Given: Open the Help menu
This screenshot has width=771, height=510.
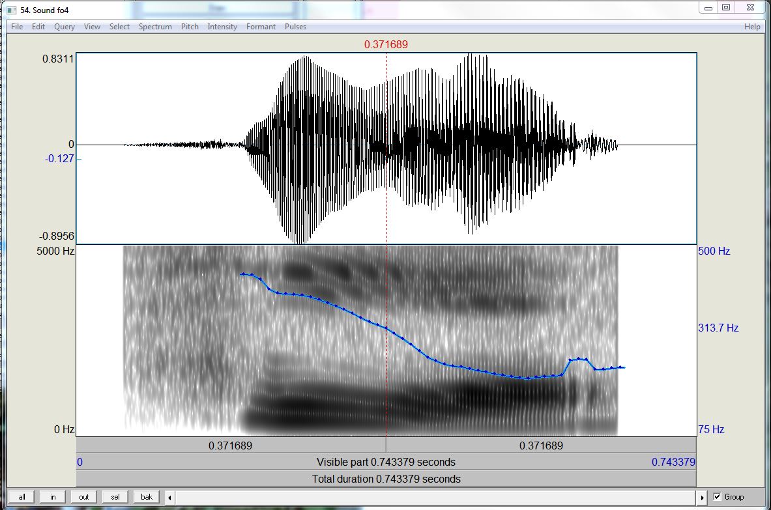Looking at the screenshot, I should click(x=752, y=27).
